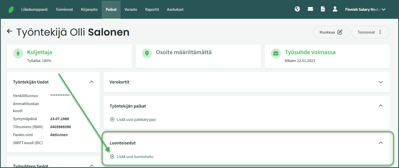Click the document icon in header

(323, 9)
